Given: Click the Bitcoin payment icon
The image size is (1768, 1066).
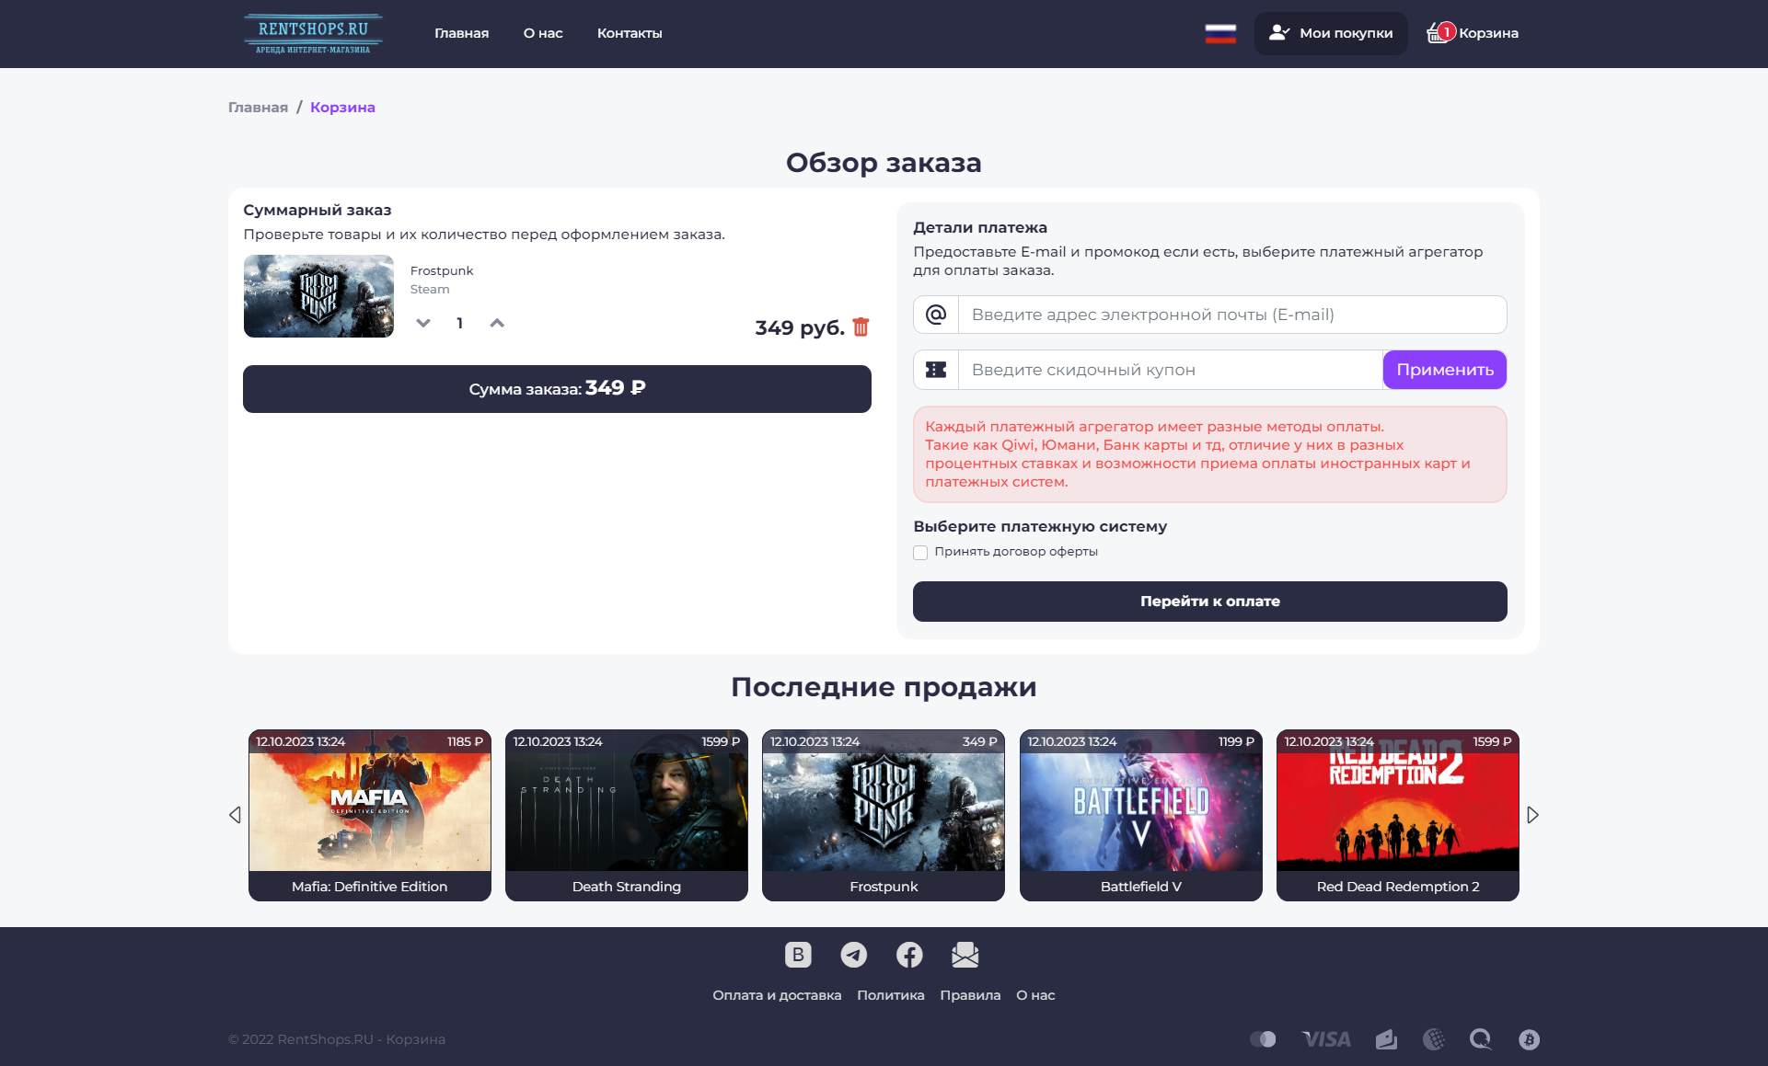Looking at the screenshot, I should click(x=1529, y=1039).
